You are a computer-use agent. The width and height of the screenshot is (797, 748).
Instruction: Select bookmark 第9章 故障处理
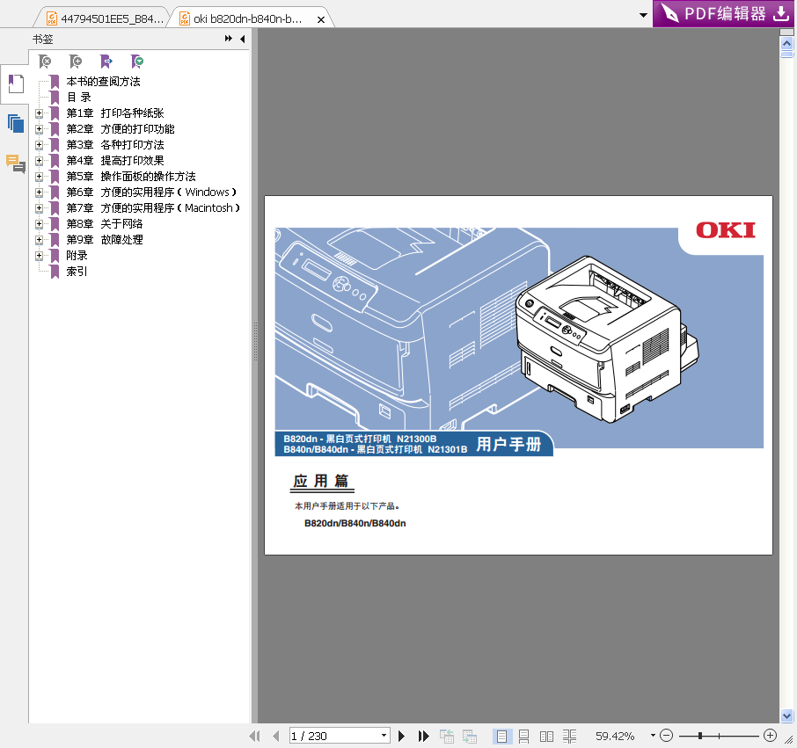pos(105,240)
